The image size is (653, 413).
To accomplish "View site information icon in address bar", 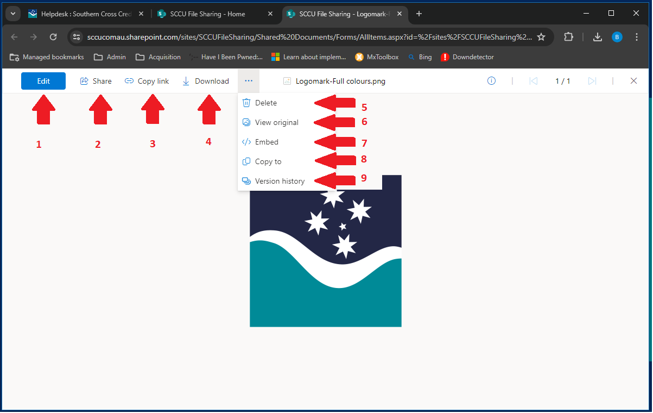I will (77, 37).
